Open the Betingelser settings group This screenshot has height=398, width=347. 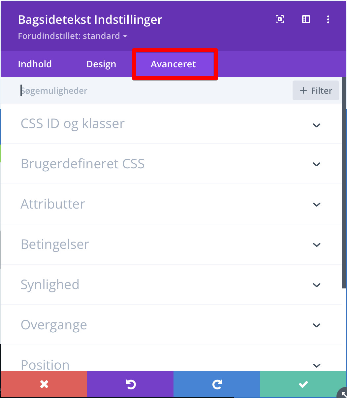(x=171, y=245)
